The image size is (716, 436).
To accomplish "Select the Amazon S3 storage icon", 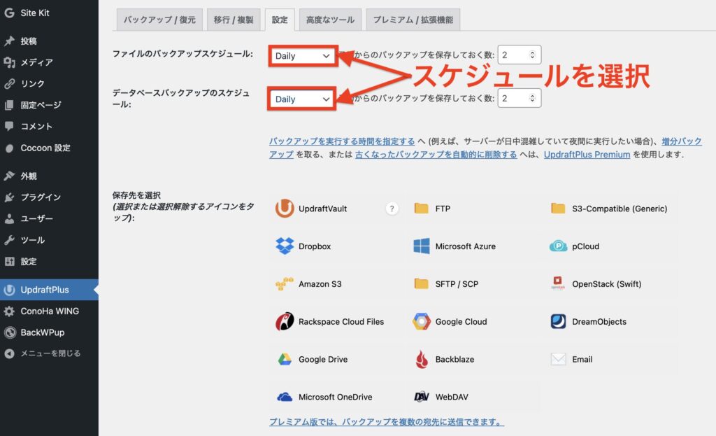I will pyautogui.click(x=285, y=284).
